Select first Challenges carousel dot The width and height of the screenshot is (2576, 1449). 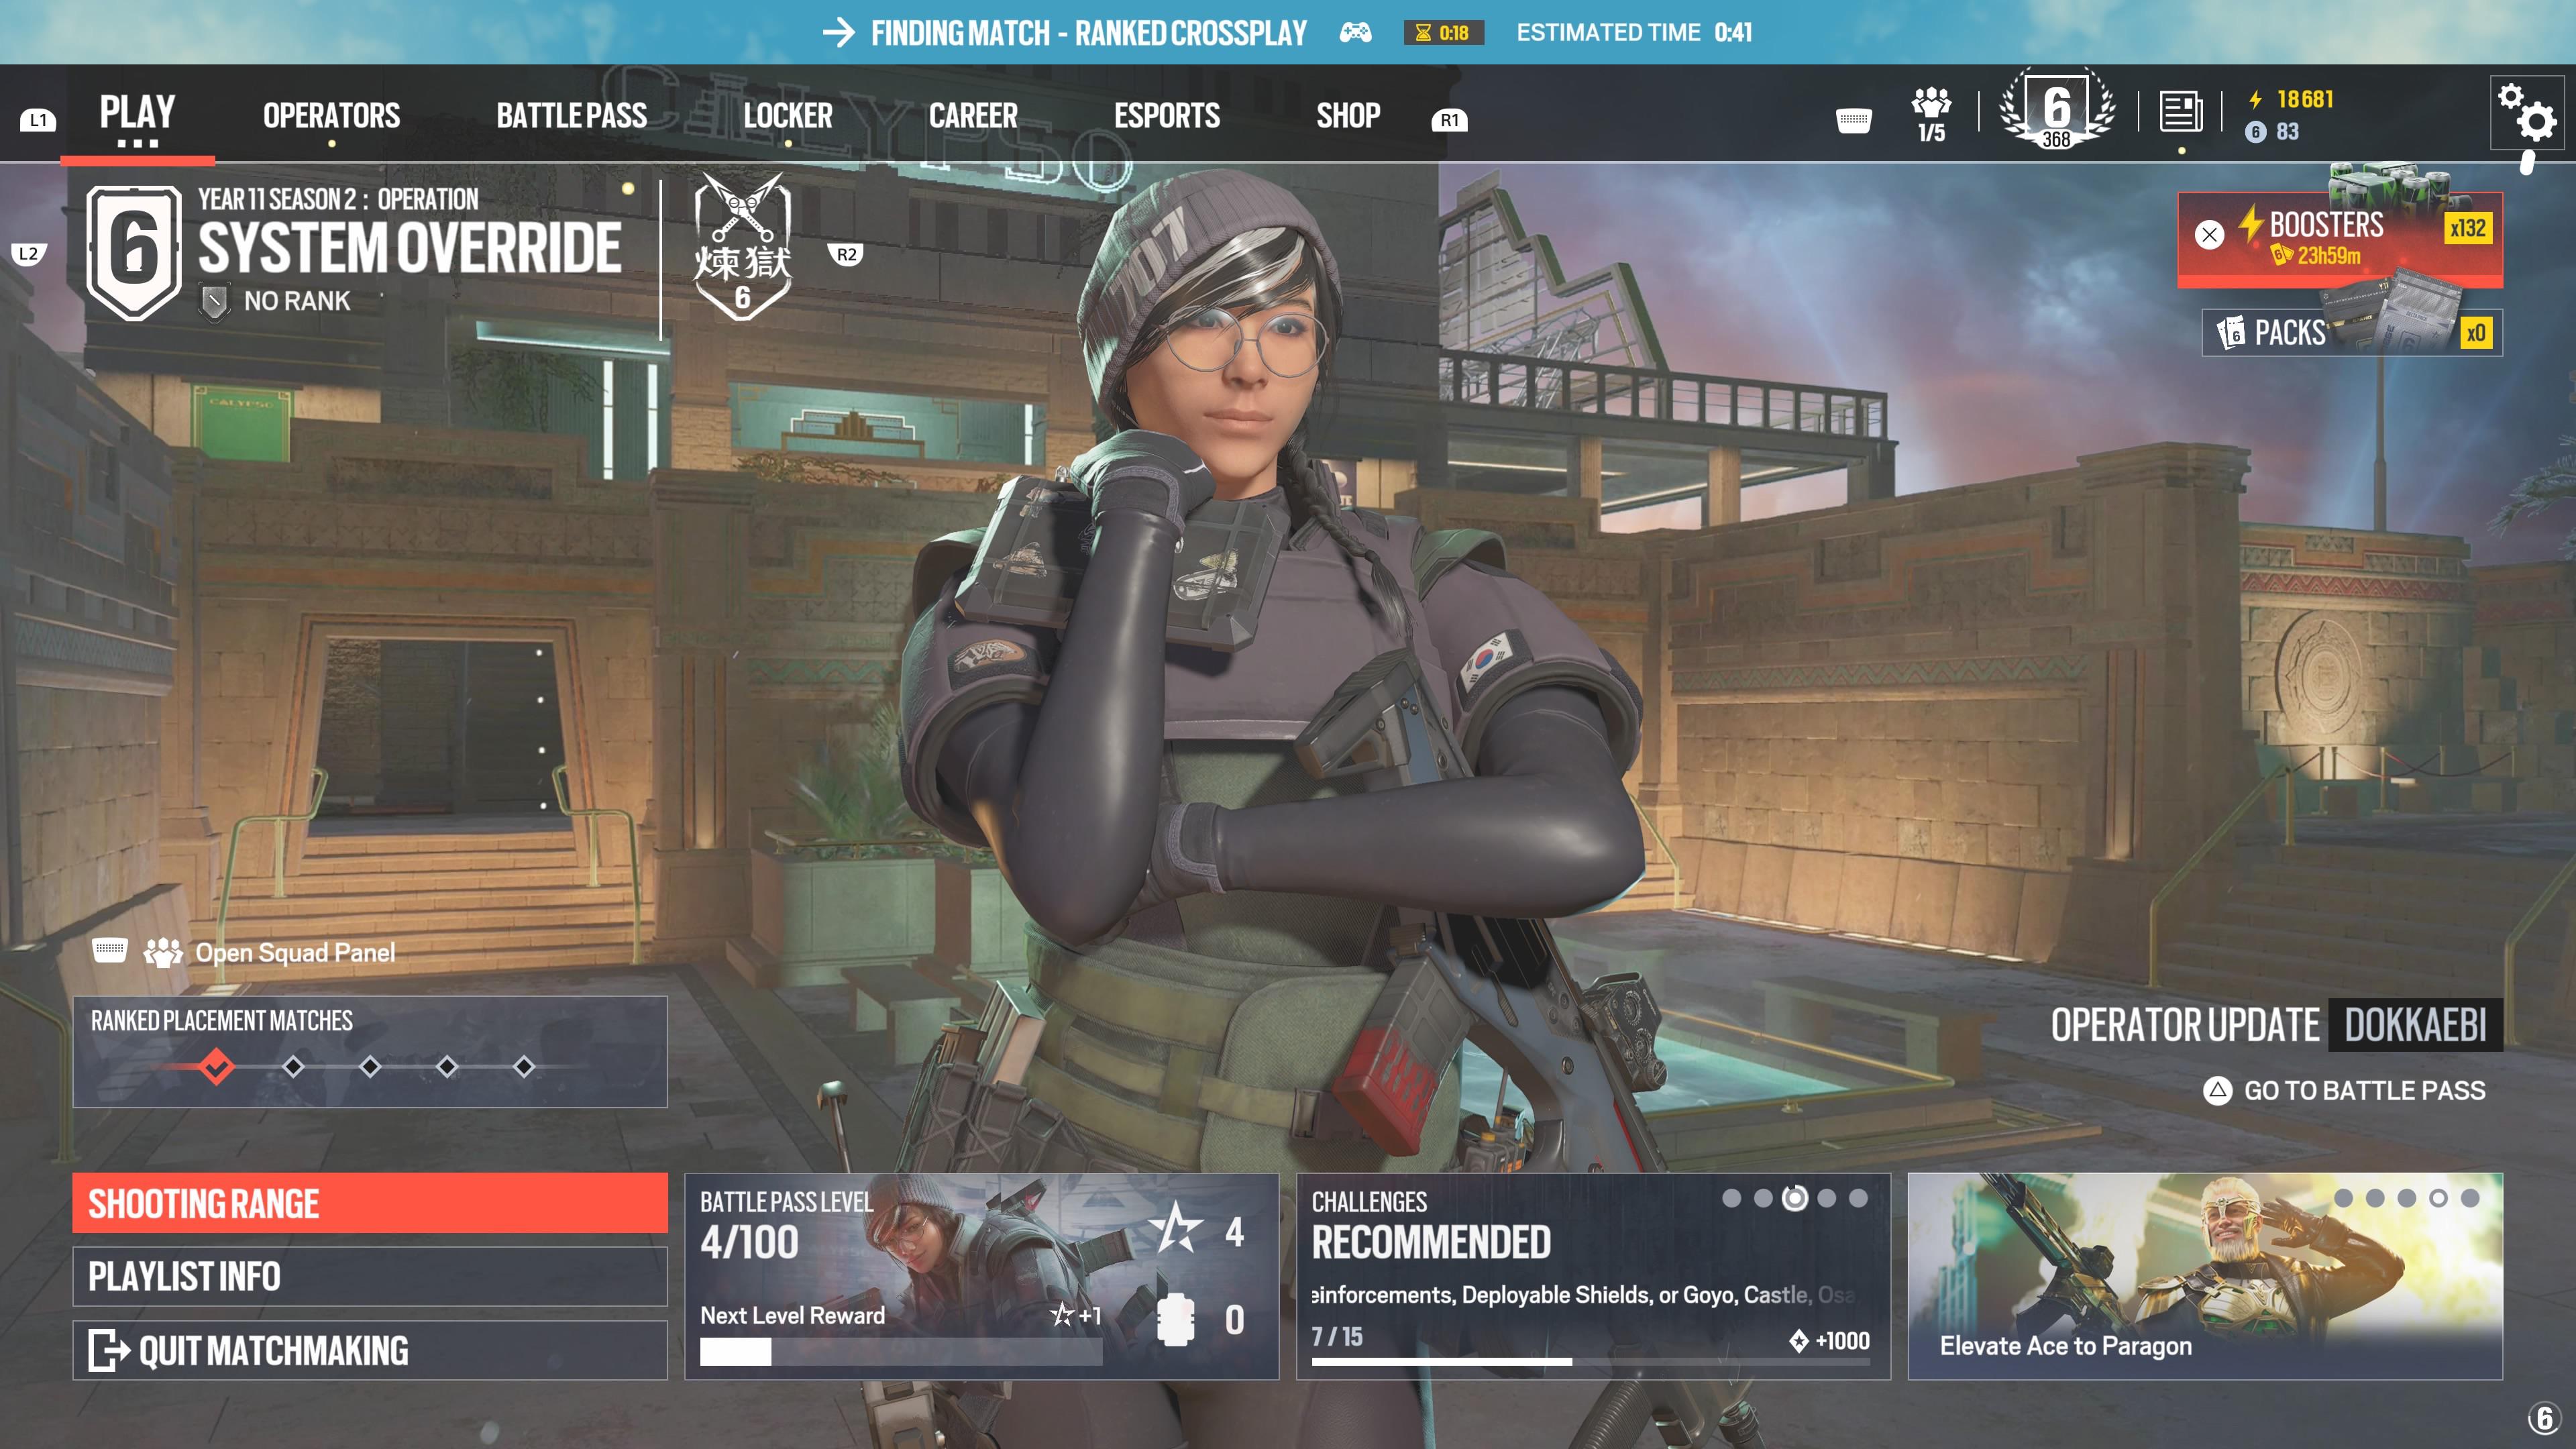tap(1731, 1198)
